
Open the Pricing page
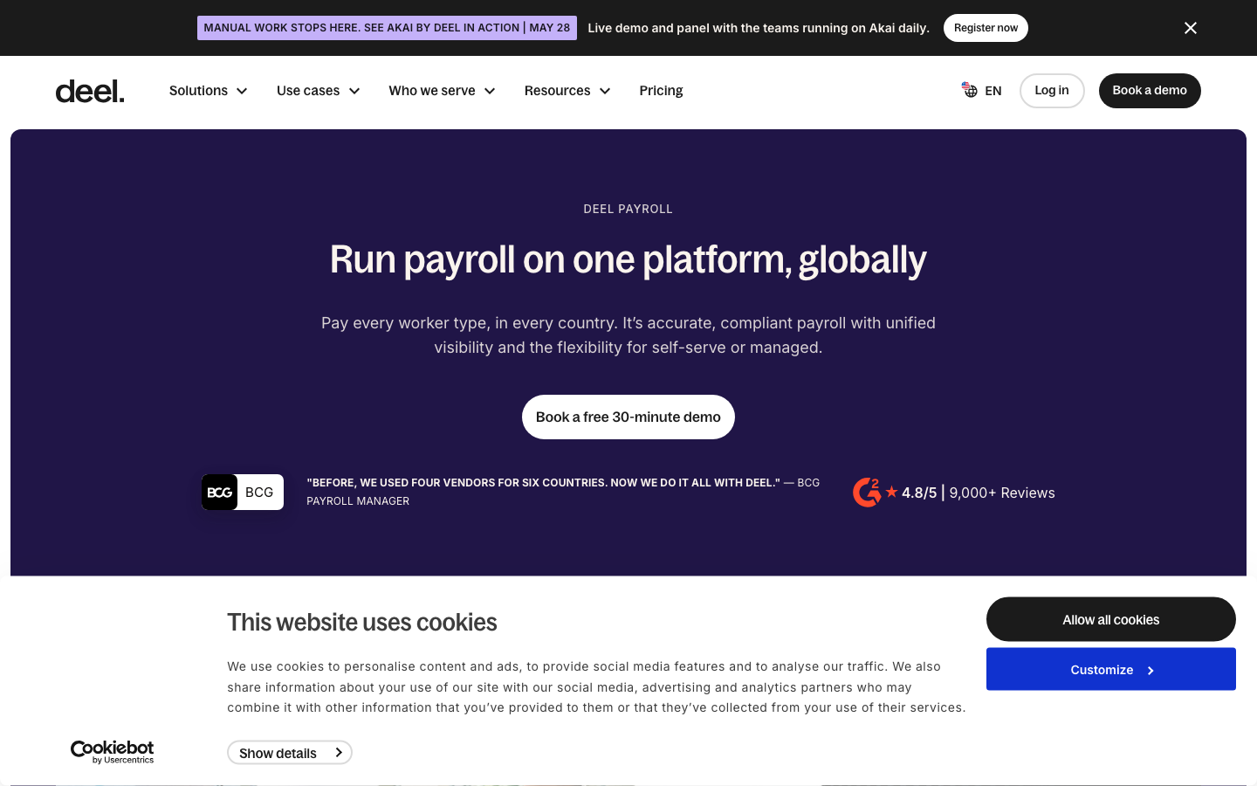[x=661, y=91]
